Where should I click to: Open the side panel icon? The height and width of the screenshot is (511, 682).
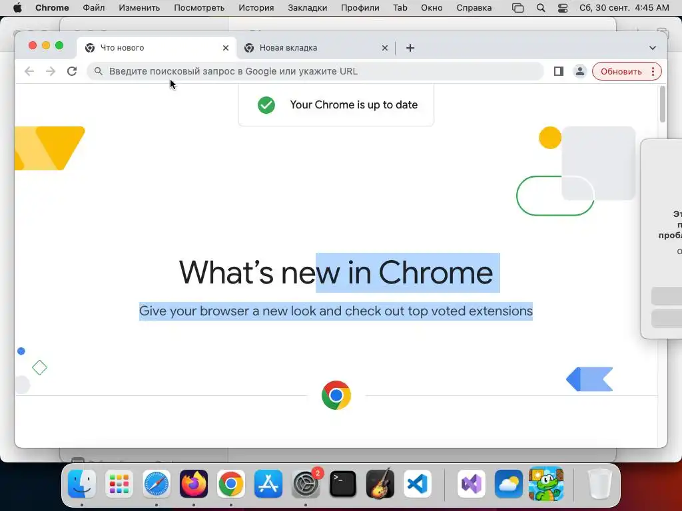coord(559,71)
